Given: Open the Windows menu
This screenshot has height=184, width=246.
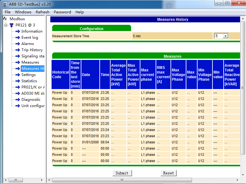Looking at the screenshot, I should coord(23,12).
